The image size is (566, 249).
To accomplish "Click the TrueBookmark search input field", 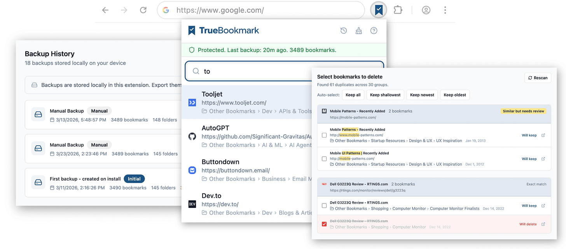I will click(284, 71).
